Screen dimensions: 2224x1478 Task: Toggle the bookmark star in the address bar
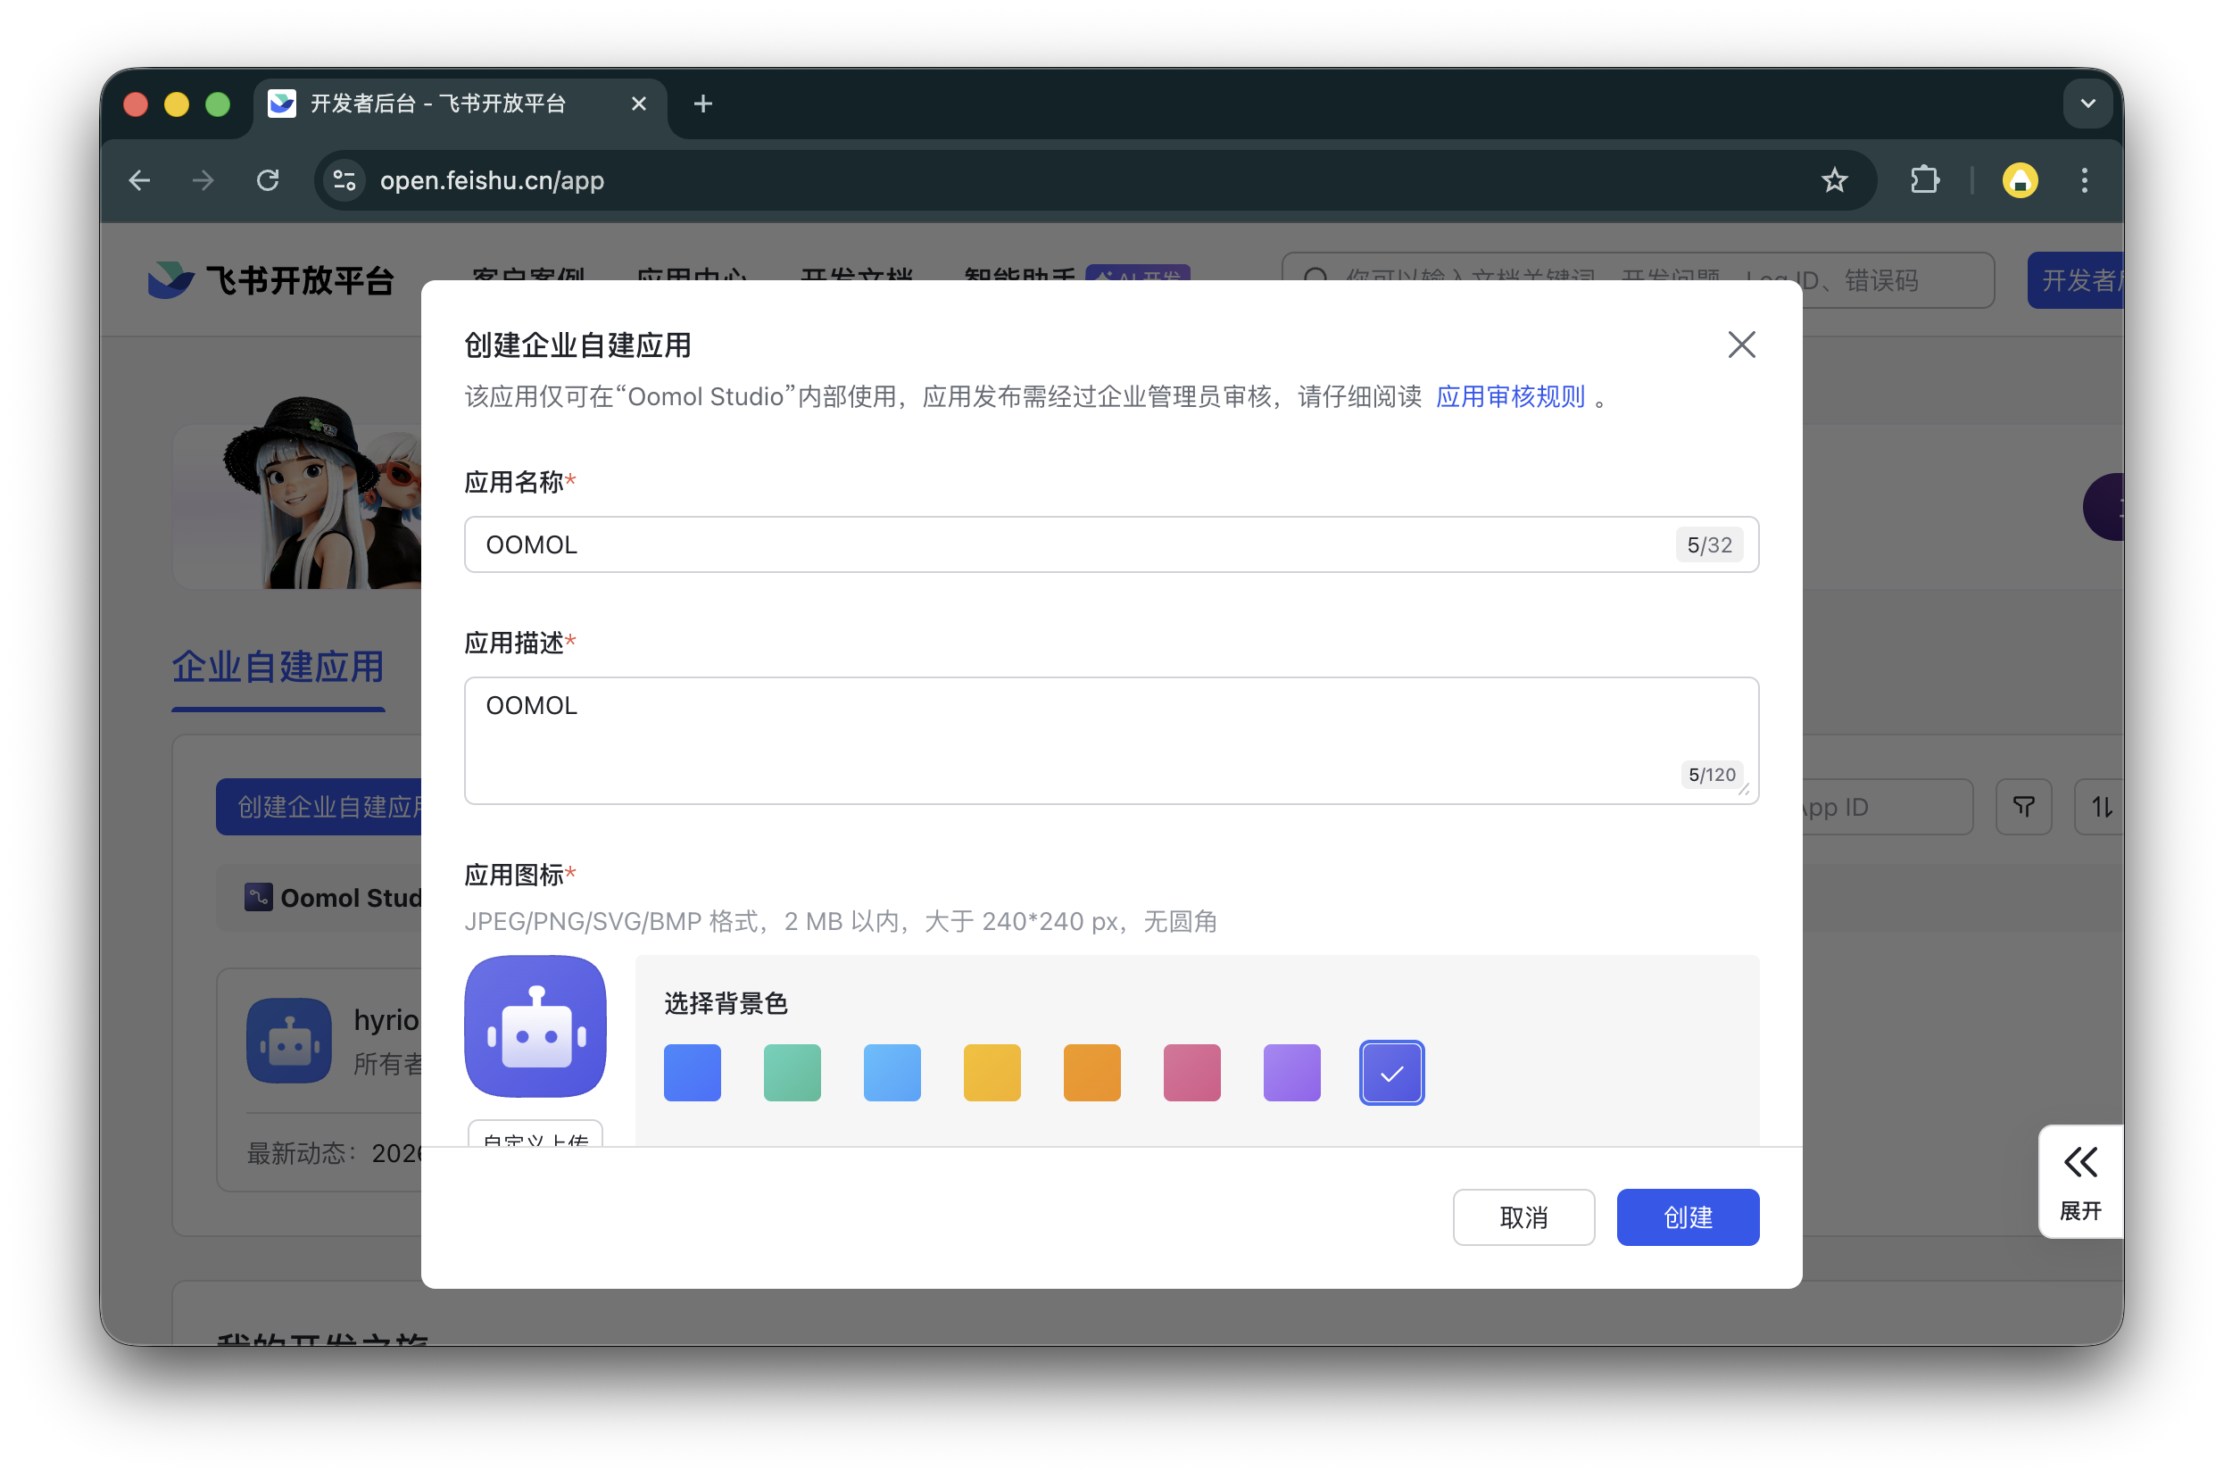[x=1833, y=180]
